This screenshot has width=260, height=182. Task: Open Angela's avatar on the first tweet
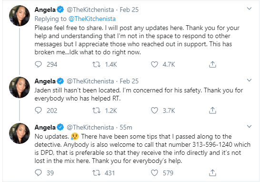point(20,16)
